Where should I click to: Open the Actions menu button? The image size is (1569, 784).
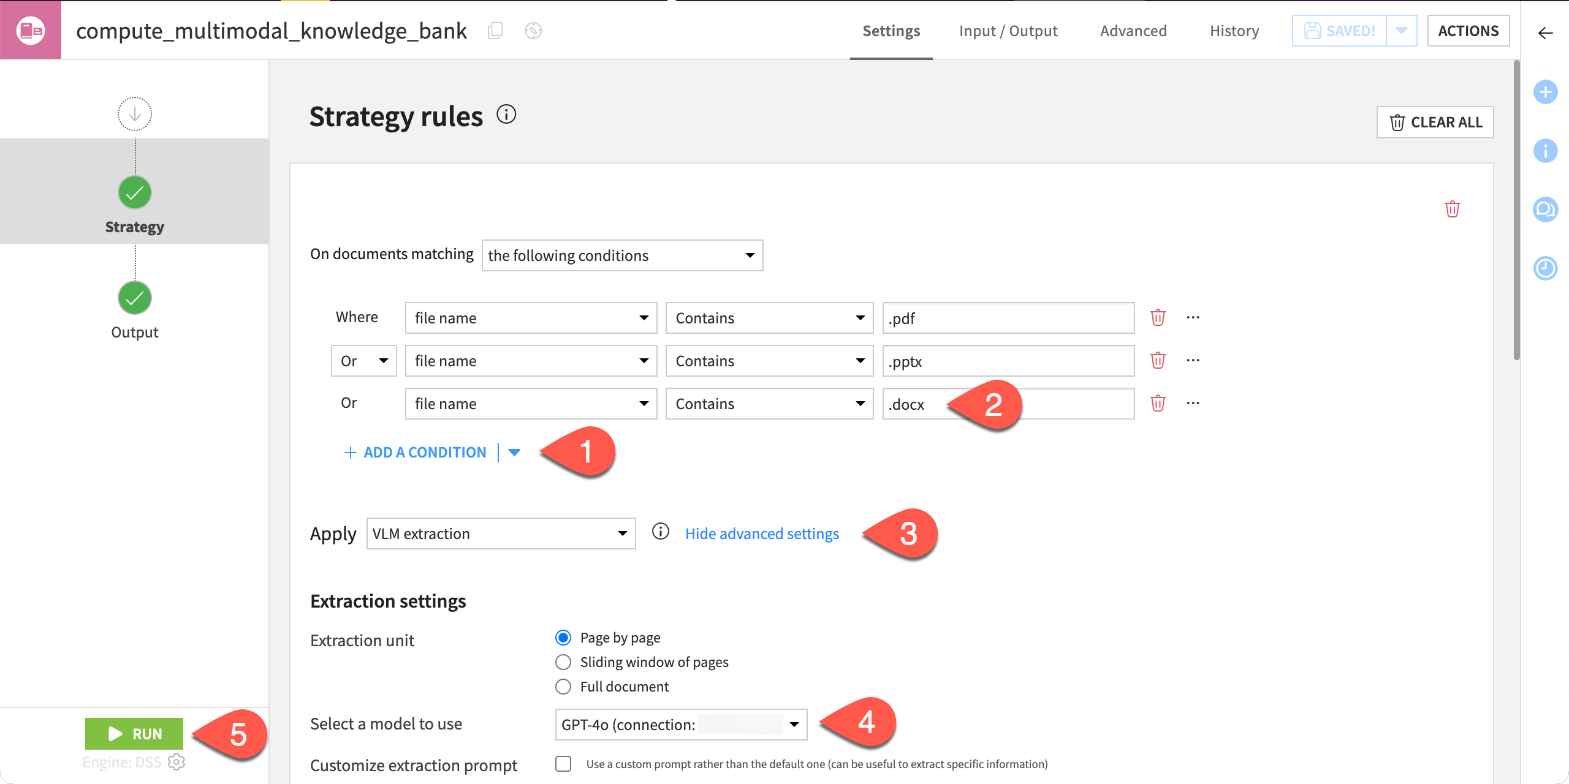coord(1468,31)
